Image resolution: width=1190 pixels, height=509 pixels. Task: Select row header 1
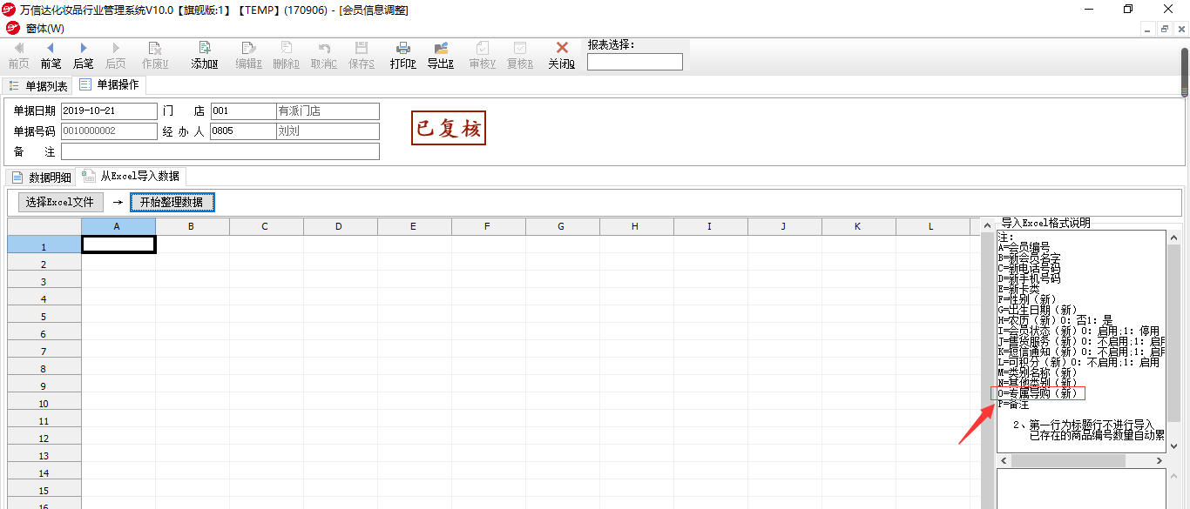coord(44,246)
